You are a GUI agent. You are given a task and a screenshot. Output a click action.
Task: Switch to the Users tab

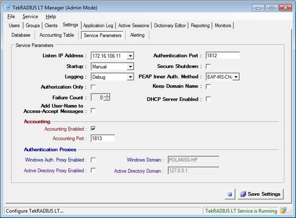(14, 26)
